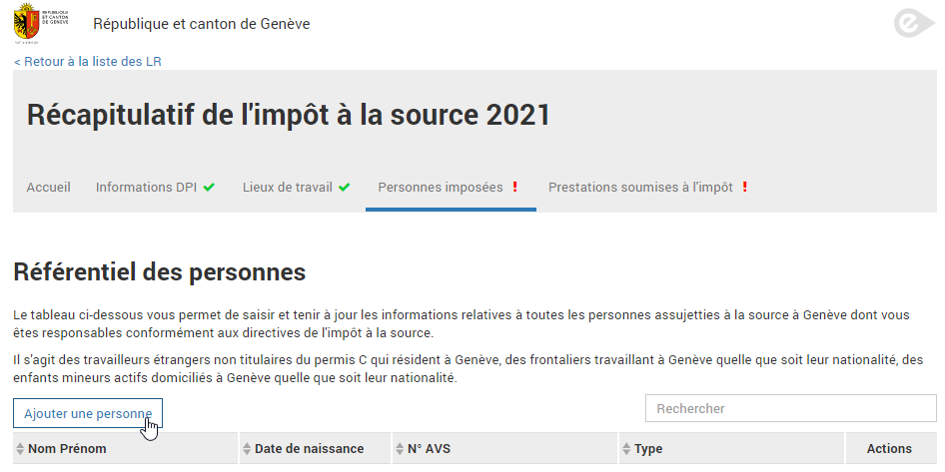The height and width of the screenshot is (472, 945).
Task: Sort the Type column using arrows
Action: (x=626, y=449)
